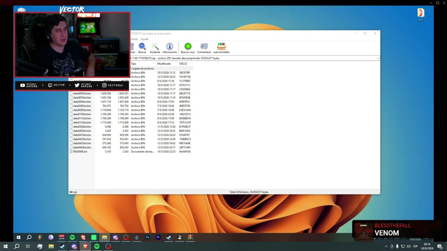The image size is (447, 251).
Task: Click the status bar file total text
Action: click(249, 192)
